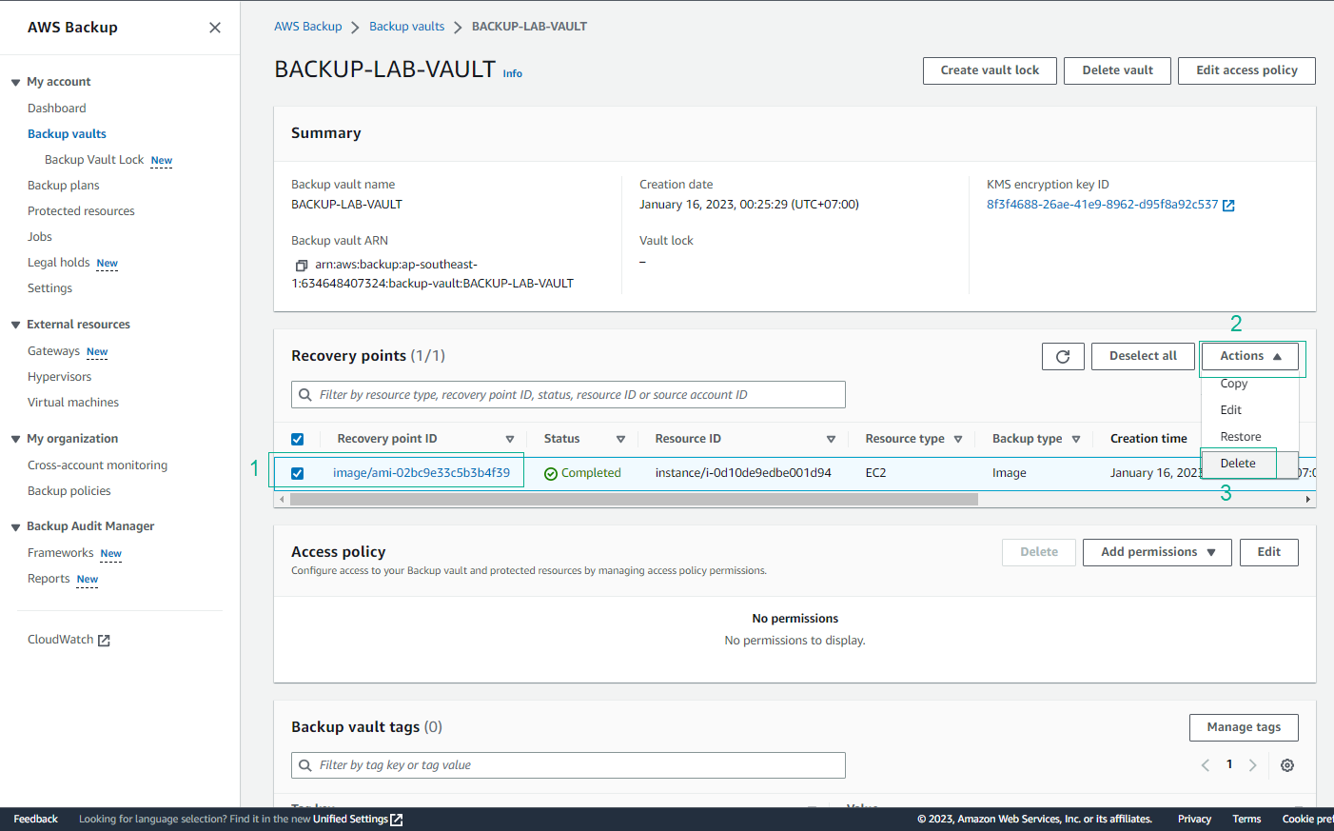This screenshot has height=831, width=1334.
Task: Open Reports page
Action: [49, 579]
